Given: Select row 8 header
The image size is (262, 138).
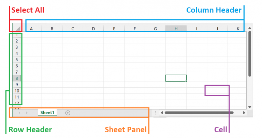Looking at the screenshot, I should pyautogui.click(x=17, y=78).
